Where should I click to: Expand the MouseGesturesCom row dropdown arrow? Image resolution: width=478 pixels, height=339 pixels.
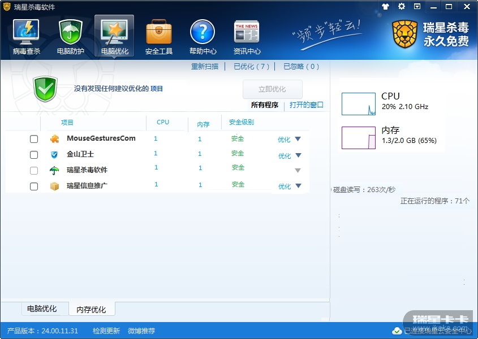point(298,139)
